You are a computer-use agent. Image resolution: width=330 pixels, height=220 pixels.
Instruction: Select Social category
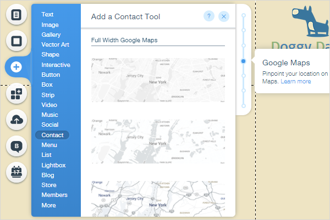pos(50,125)
